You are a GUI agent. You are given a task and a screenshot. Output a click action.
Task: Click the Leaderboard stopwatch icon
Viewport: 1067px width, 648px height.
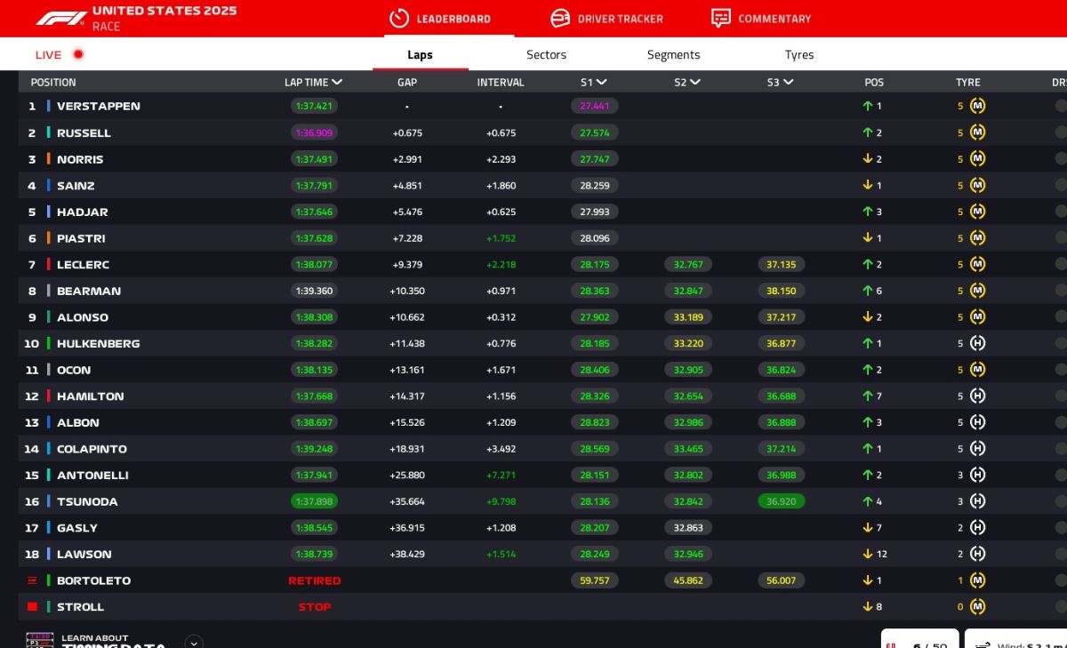coord(399,19)
